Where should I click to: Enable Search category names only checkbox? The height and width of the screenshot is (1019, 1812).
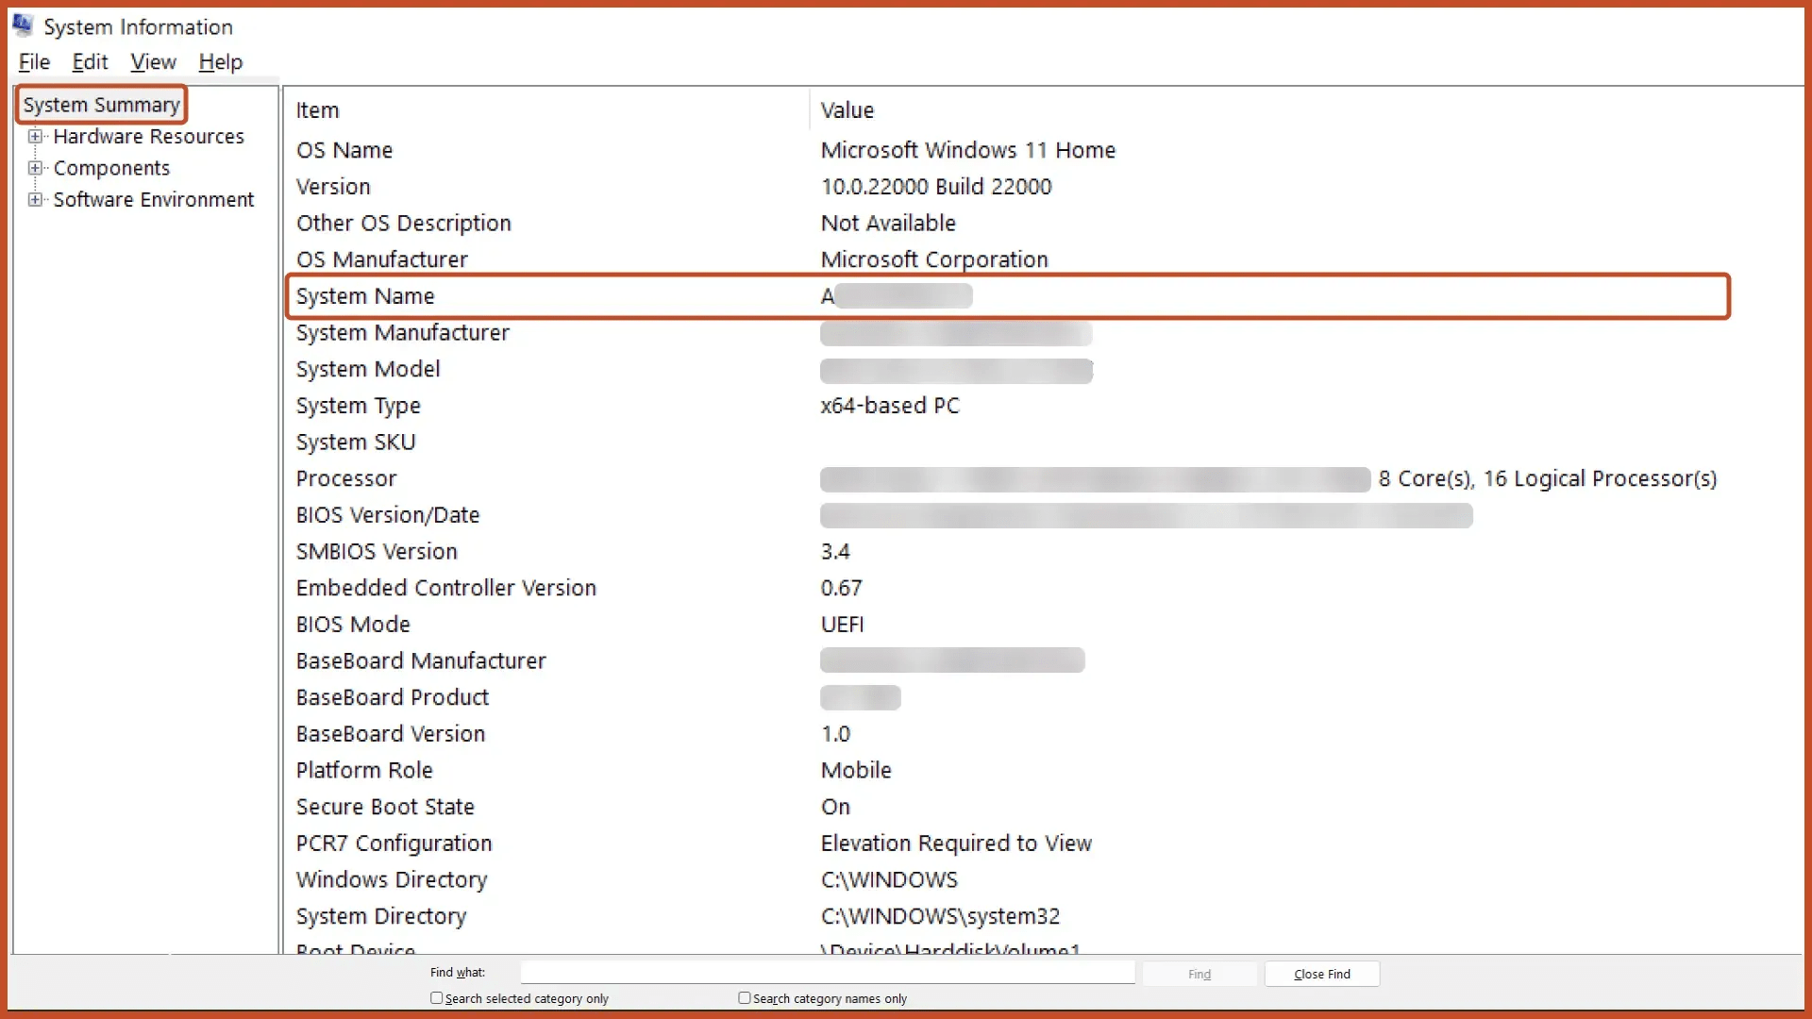click(x=745, y=998)
